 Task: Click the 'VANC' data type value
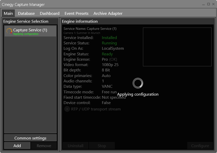click(x=107, y=86)
